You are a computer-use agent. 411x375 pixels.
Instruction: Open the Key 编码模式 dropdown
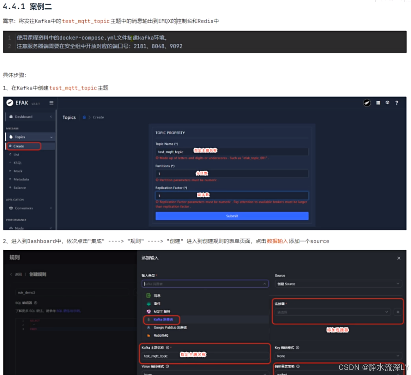[x=338, y=356]
